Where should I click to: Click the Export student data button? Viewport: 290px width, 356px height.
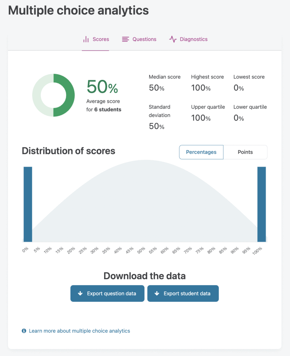click(183, 293)
